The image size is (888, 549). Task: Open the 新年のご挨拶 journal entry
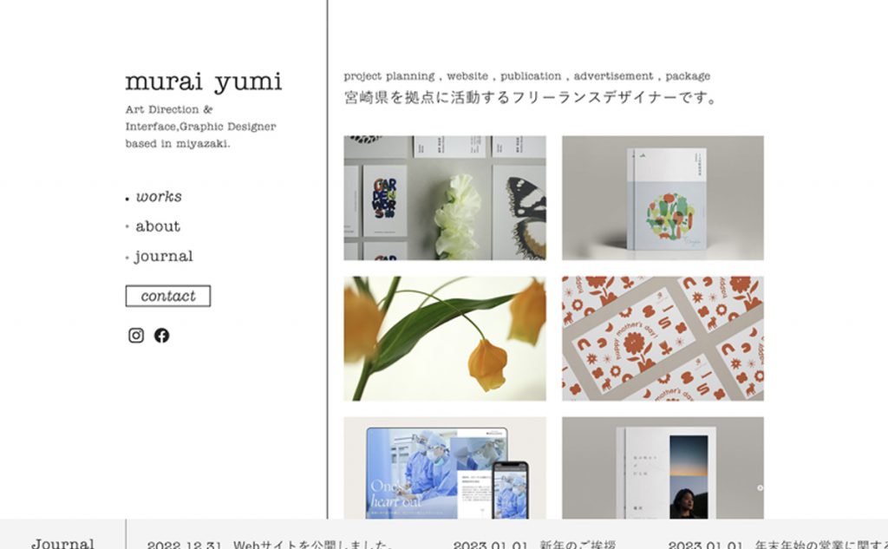(x=534, y=545)
